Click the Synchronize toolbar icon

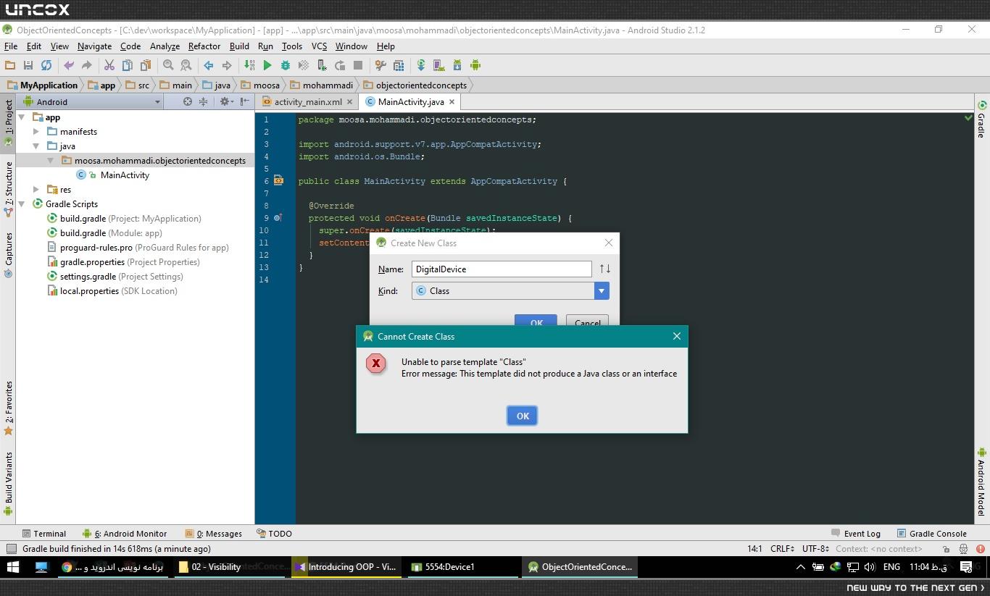pos(46,65)
